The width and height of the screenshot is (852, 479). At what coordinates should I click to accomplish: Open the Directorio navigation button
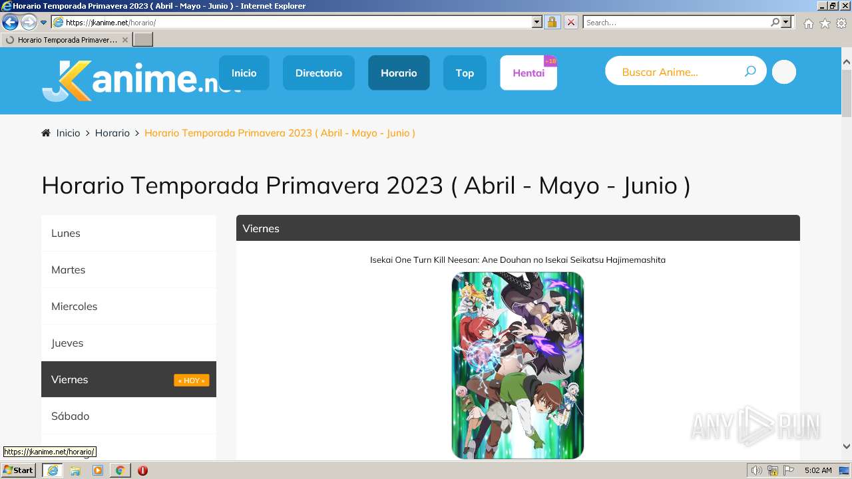pyautogui.click(x=319, y=73)
